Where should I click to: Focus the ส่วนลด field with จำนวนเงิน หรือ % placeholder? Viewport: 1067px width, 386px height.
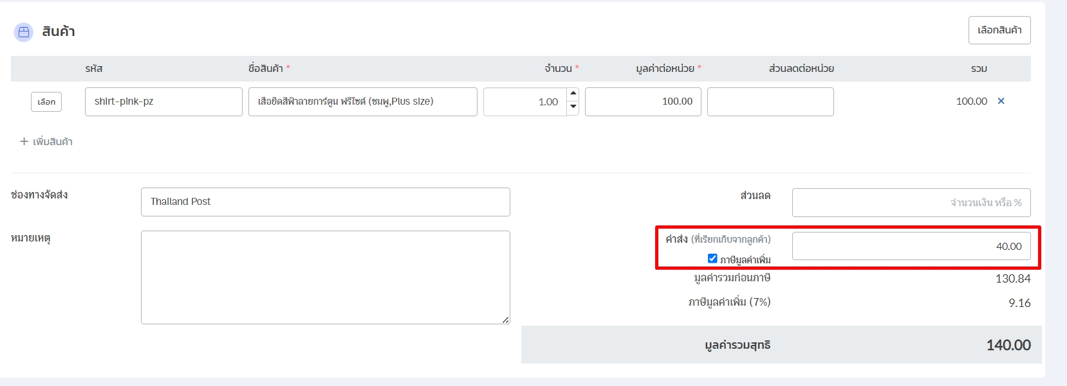(911, 202)
